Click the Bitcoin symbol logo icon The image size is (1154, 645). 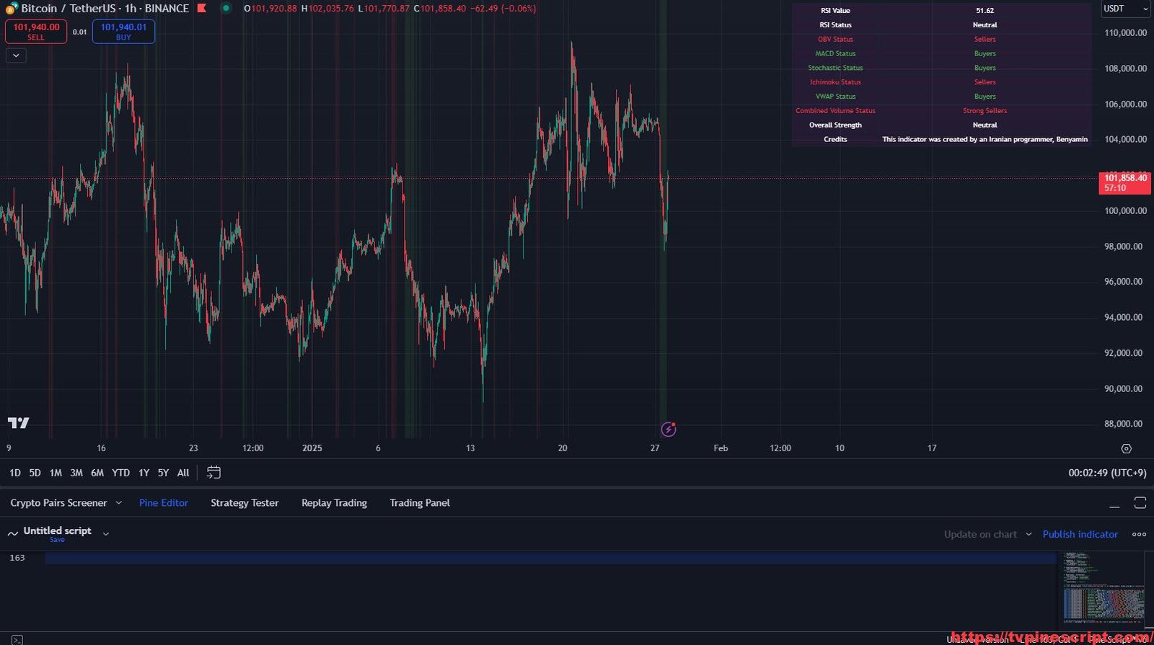(12, 9)
